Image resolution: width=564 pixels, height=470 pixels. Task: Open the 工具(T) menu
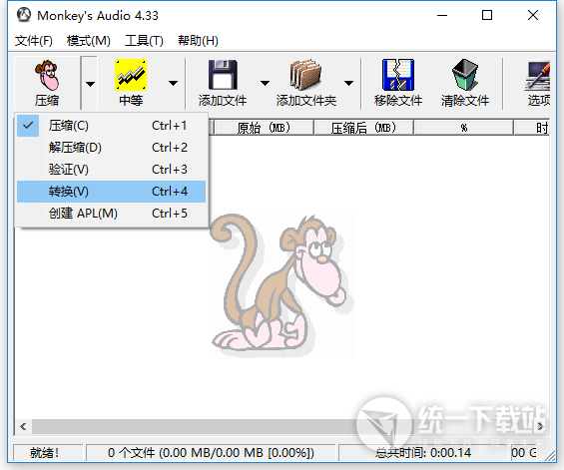(x=144, y=41)
